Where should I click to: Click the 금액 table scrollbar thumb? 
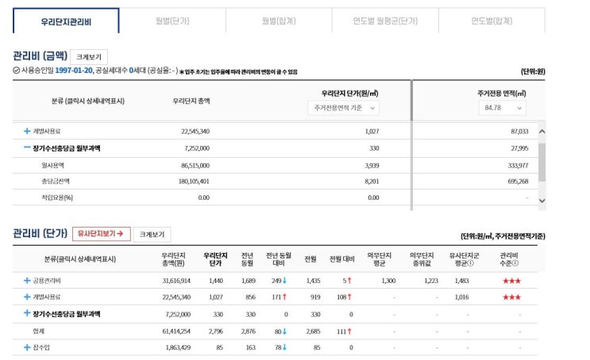(x=542, y=162)
